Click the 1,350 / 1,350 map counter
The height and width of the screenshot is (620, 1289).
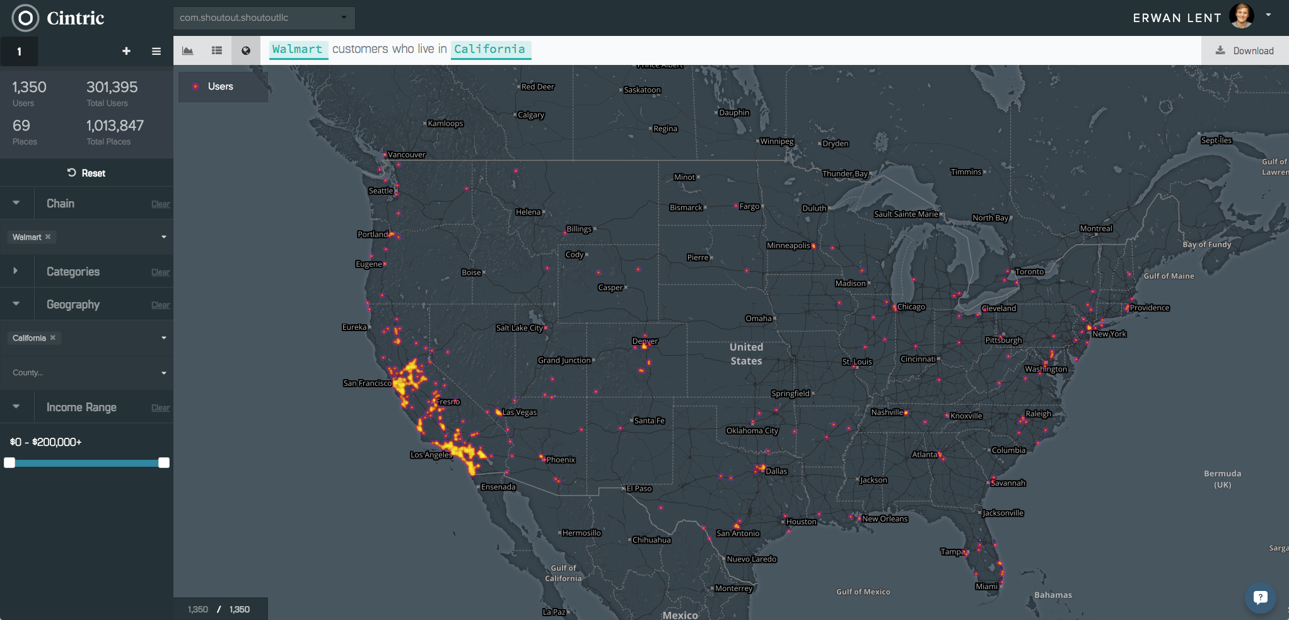coord(219,609)
